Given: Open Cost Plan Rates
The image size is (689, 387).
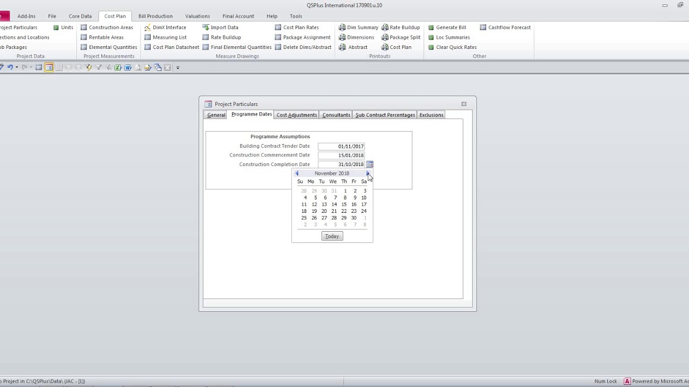Looking at the screenshot, I should 297,27.
